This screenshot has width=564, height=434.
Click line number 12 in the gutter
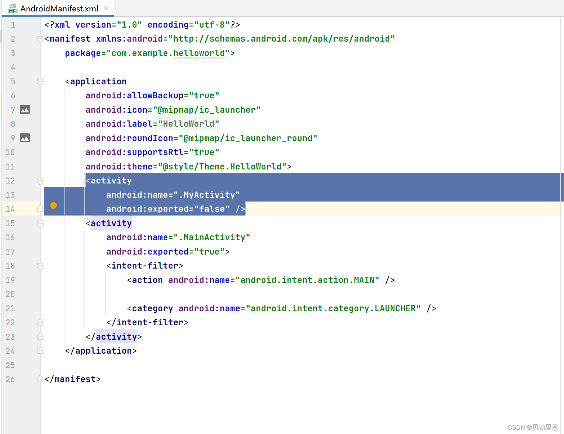(10, 181)
